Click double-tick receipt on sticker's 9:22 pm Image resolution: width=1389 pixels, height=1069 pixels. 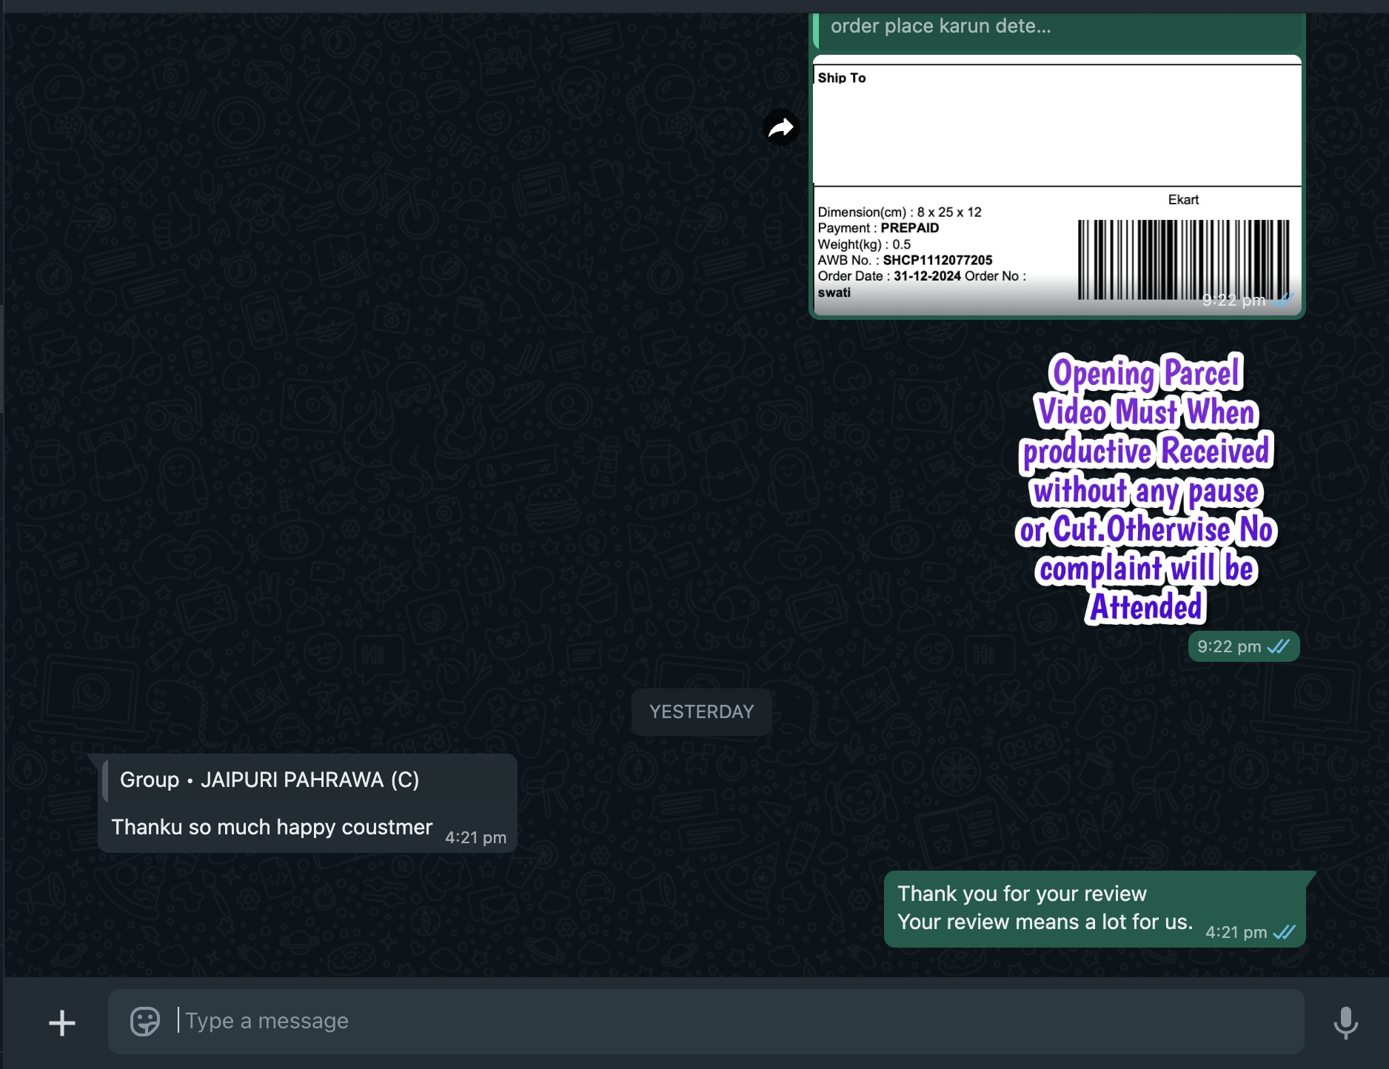click(x=1279, y=647)
